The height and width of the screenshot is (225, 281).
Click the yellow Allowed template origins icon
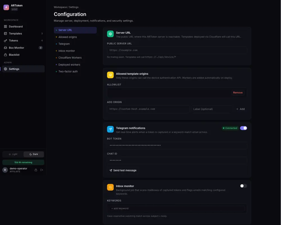pos(110,75)
